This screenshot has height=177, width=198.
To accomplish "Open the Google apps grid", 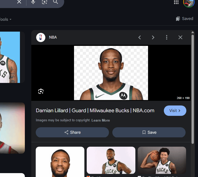I will (176, 2).
